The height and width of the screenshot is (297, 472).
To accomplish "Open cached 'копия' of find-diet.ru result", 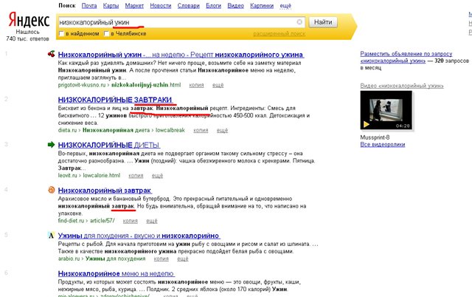I will (130, 221).
